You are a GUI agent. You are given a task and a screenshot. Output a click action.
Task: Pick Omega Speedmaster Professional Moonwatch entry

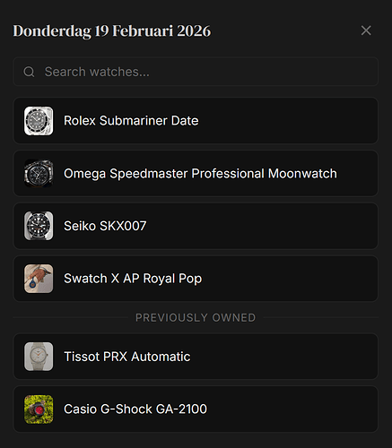196,173
